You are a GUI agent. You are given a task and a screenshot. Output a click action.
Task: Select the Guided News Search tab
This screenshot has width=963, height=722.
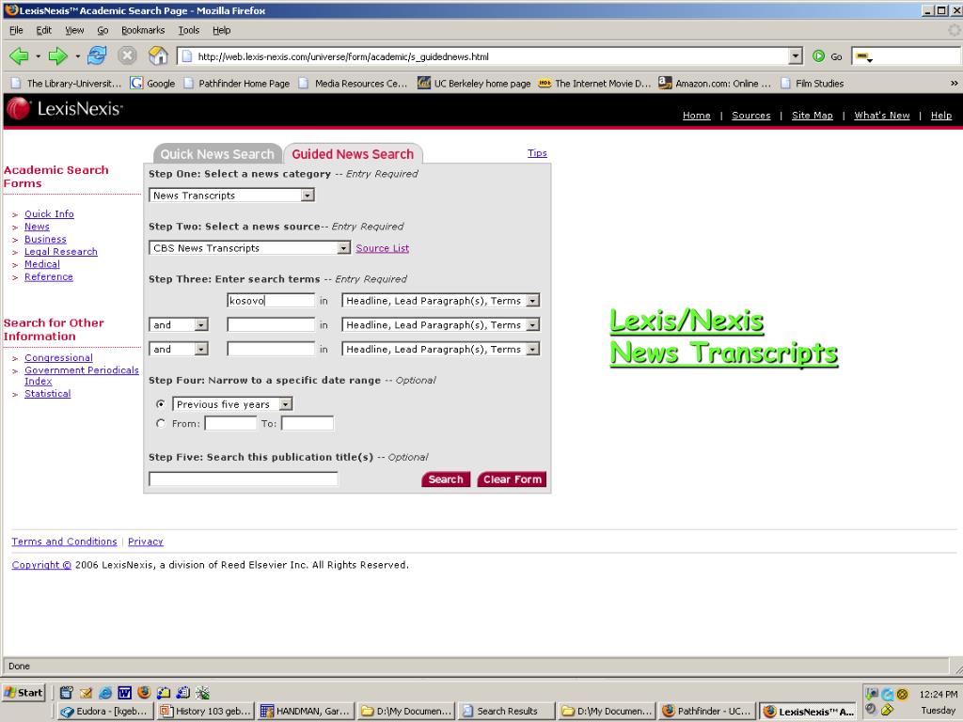tap(353, 154)
